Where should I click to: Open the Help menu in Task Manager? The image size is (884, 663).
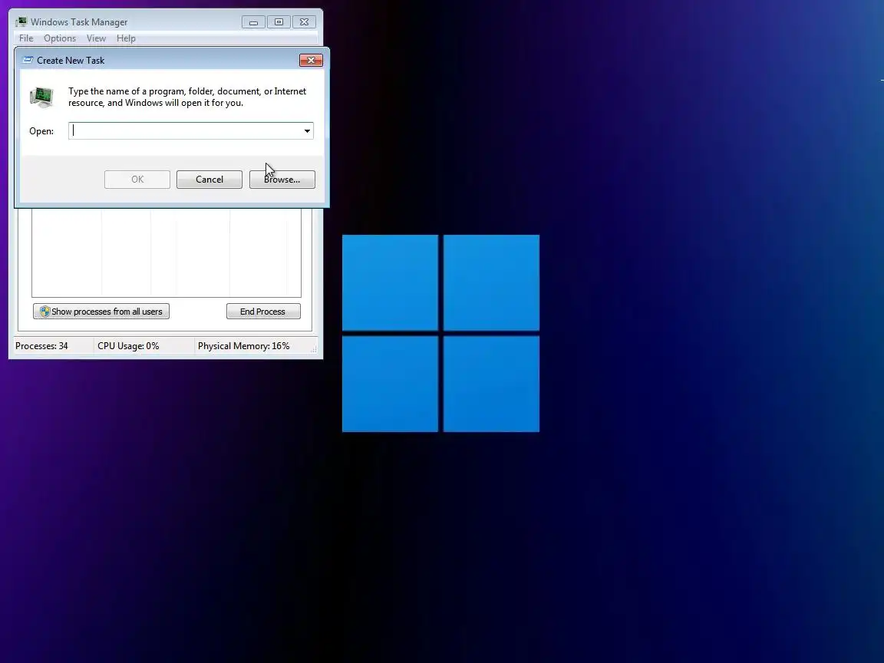click(x=126, y=38)
